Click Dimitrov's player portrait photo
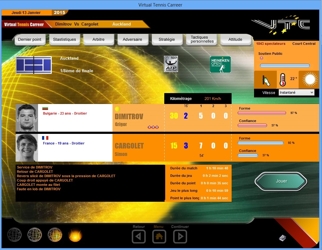 [x=27, y=118]
